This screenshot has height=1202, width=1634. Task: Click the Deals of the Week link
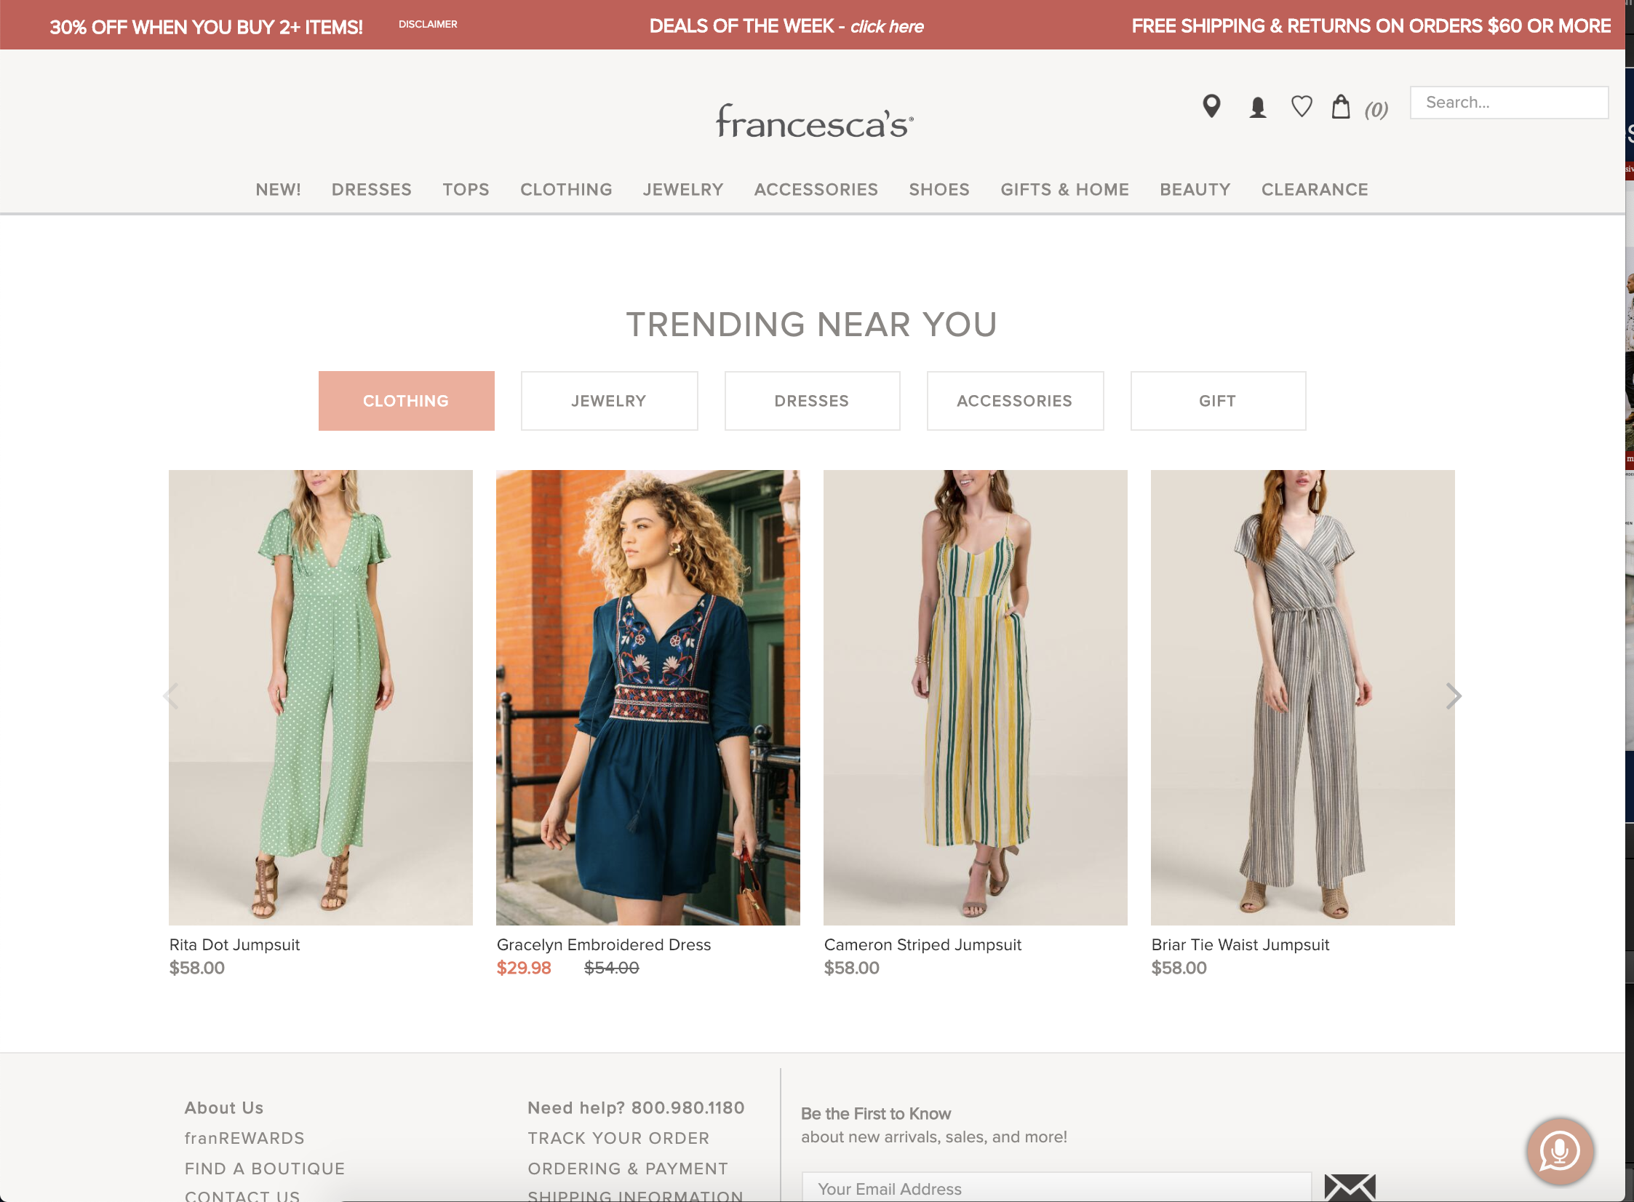click(786, 26)
